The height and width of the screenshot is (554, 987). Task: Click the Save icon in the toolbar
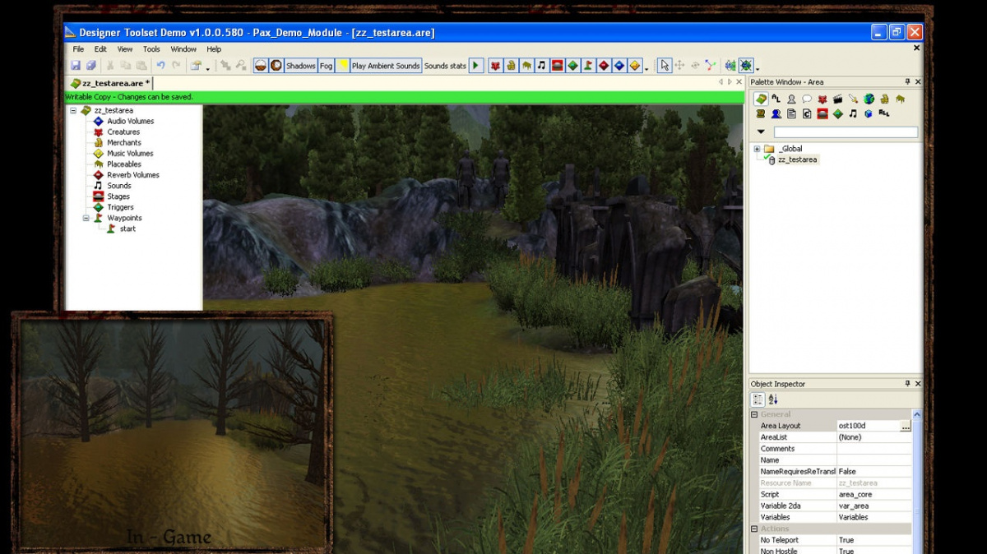click(x=76, y=66)
